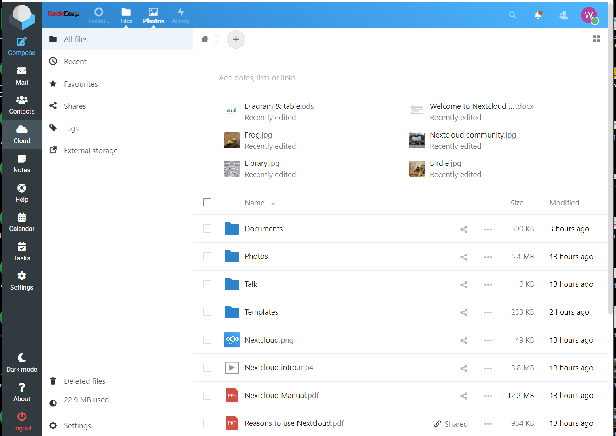Image resolution: width=616 pixels, height=436 pixels.
Task: Open the new file plus menu
Action: 236,39
